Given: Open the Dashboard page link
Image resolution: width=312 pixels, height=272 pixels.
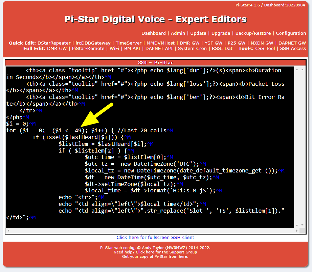Looking at the screenshot, I should click(x=153, y=33).
